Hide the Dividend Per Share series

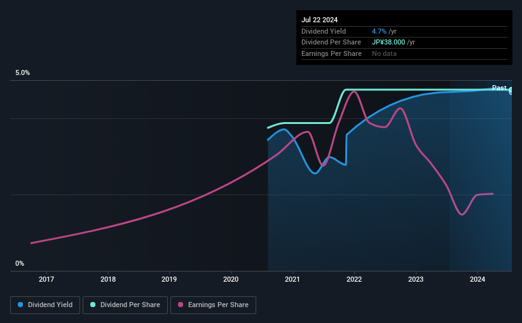tap(125, 305)
